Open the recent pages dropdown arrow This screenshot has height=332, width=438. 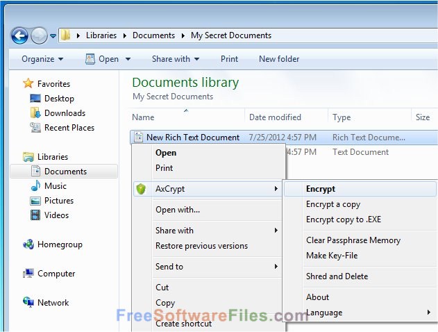53,36
